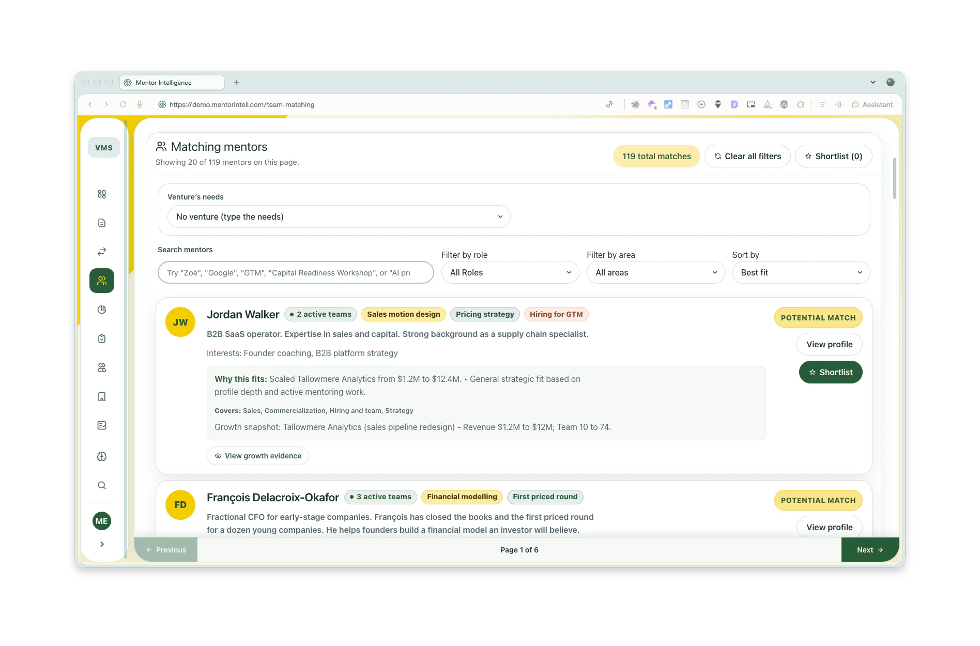
Task: Select the highlighted mentor matching people icon
Action: [102, 281]
